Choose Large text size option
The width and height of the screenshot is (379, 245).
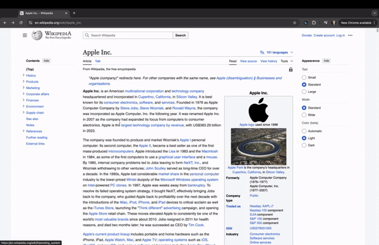point(304,92)
